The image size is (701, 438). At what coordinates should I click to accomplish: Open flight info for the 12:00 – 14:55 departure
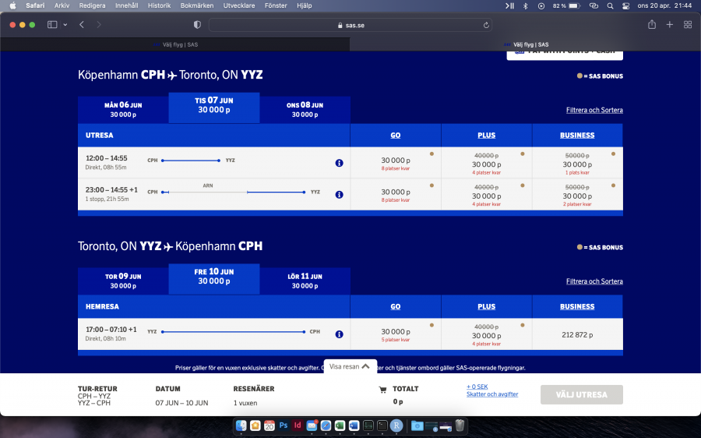pyautogui.click(x=340, y=163)
